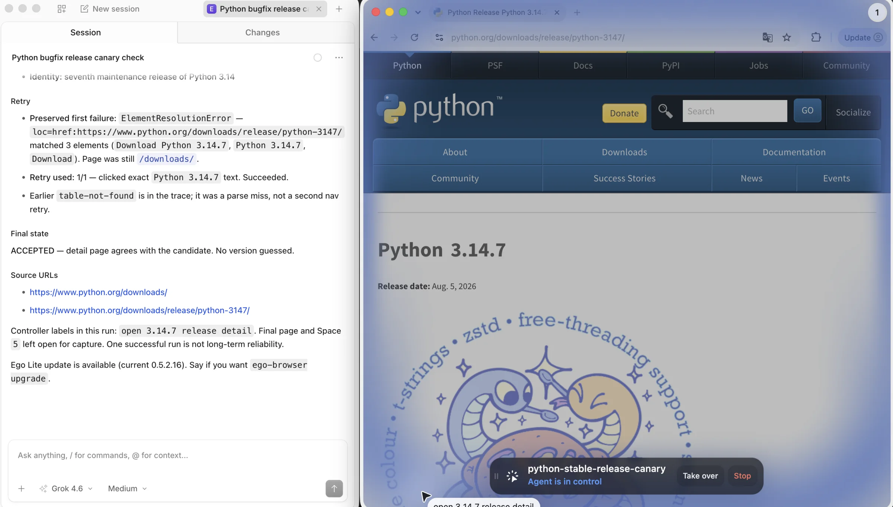
Task: Focus the Ask anything prompt field
Action: (x=178, y=455)
